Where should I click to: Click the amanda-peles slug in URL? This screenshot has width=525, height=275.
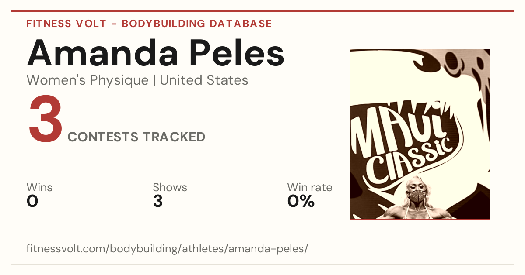pos(268,249)
